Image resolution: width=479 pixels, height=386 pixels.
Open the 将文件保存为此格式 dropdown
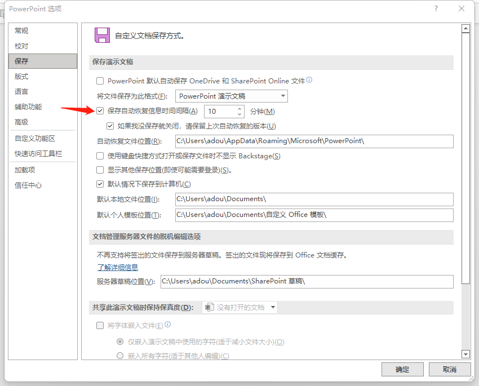click(x=231, y=96)
